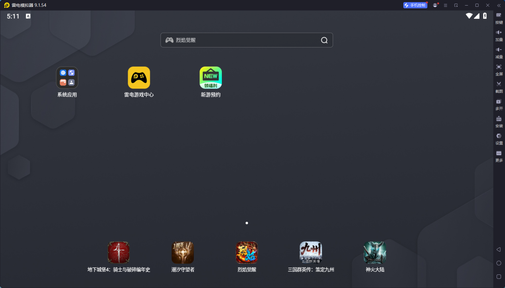Open the 新游预约 app
The image size is (505, 288).
(211, 78)
